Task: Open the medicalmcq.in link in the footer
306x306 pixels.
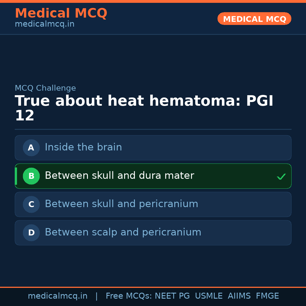Action: pos(58,296)
